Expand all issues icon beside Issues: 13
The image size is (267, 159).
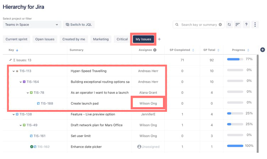click(x=10, y=60)
